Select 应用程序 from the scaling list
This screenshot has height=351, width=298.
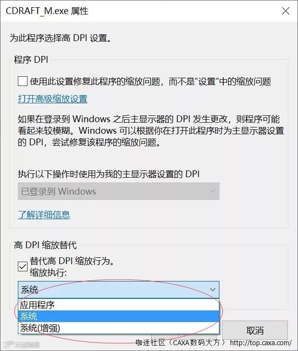(x=119, y=305)
